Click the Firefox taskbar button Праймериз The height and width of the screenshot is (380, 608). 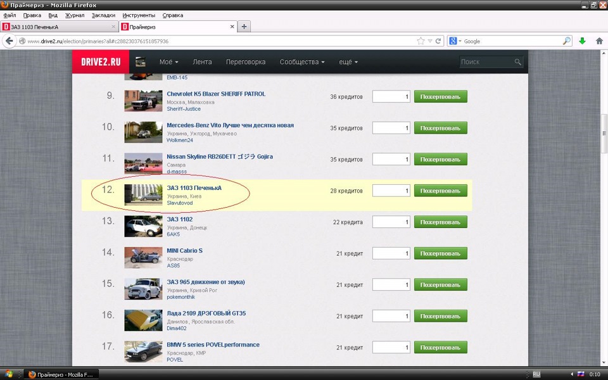(61, 374)
